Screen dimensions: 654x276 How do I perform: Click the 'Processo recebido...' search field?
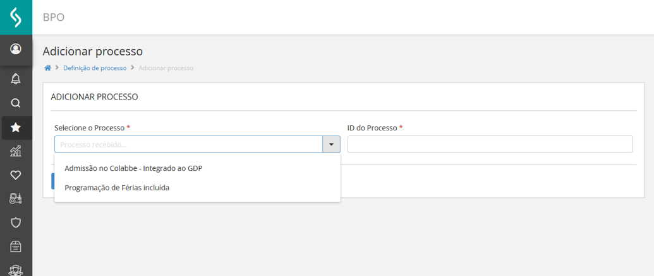tap(188, 144)
